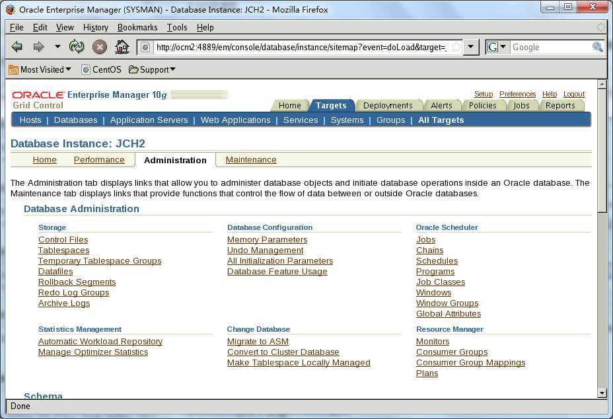
Task: Open the Redo Log Groups link
Action: [73, 292]
